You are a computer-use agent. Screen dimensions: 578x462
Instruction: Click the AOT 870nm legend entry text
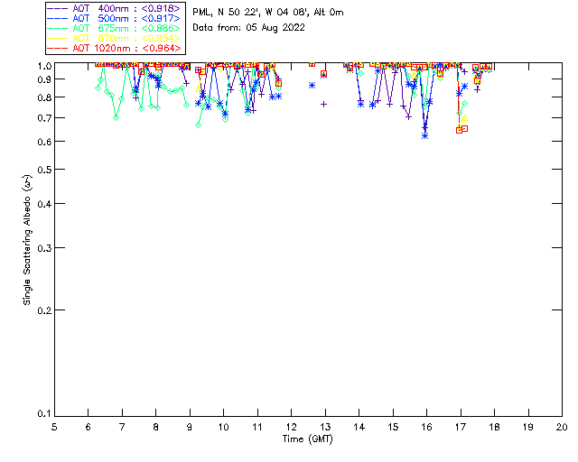pos(126,38)
